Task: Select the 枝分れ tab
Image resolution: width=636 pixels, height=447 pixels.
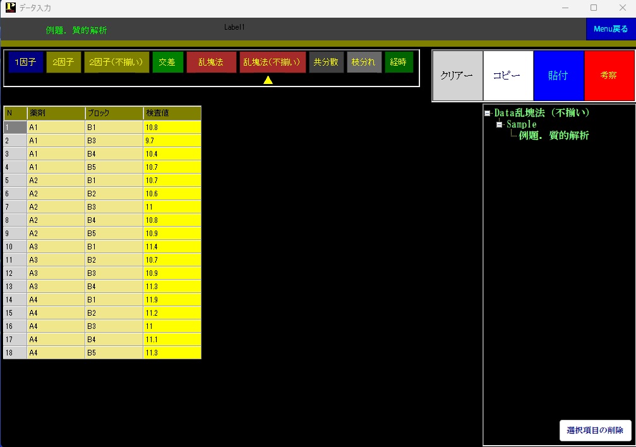Action: [364, 63]
